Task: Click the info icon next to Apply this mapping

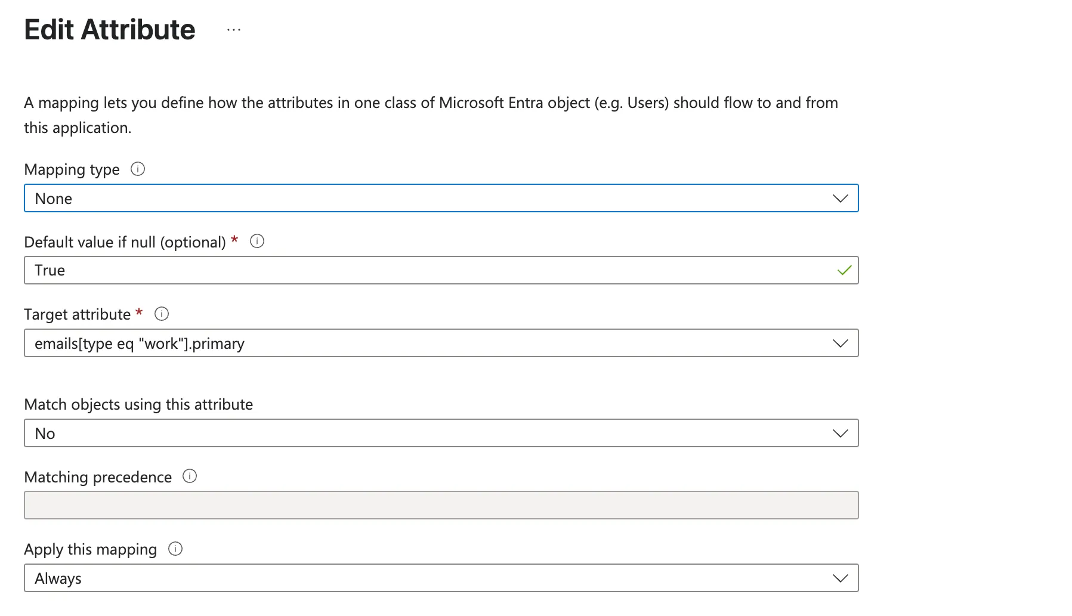Action: [175, 549]
